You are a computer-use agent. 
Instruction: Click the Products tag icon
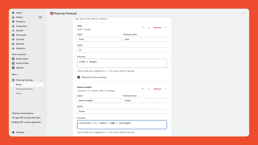click(x=13, y=21)
